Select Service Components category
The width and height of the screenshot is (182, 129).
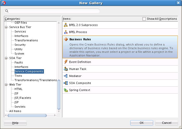pyautogui.click(x=29, y=71)
